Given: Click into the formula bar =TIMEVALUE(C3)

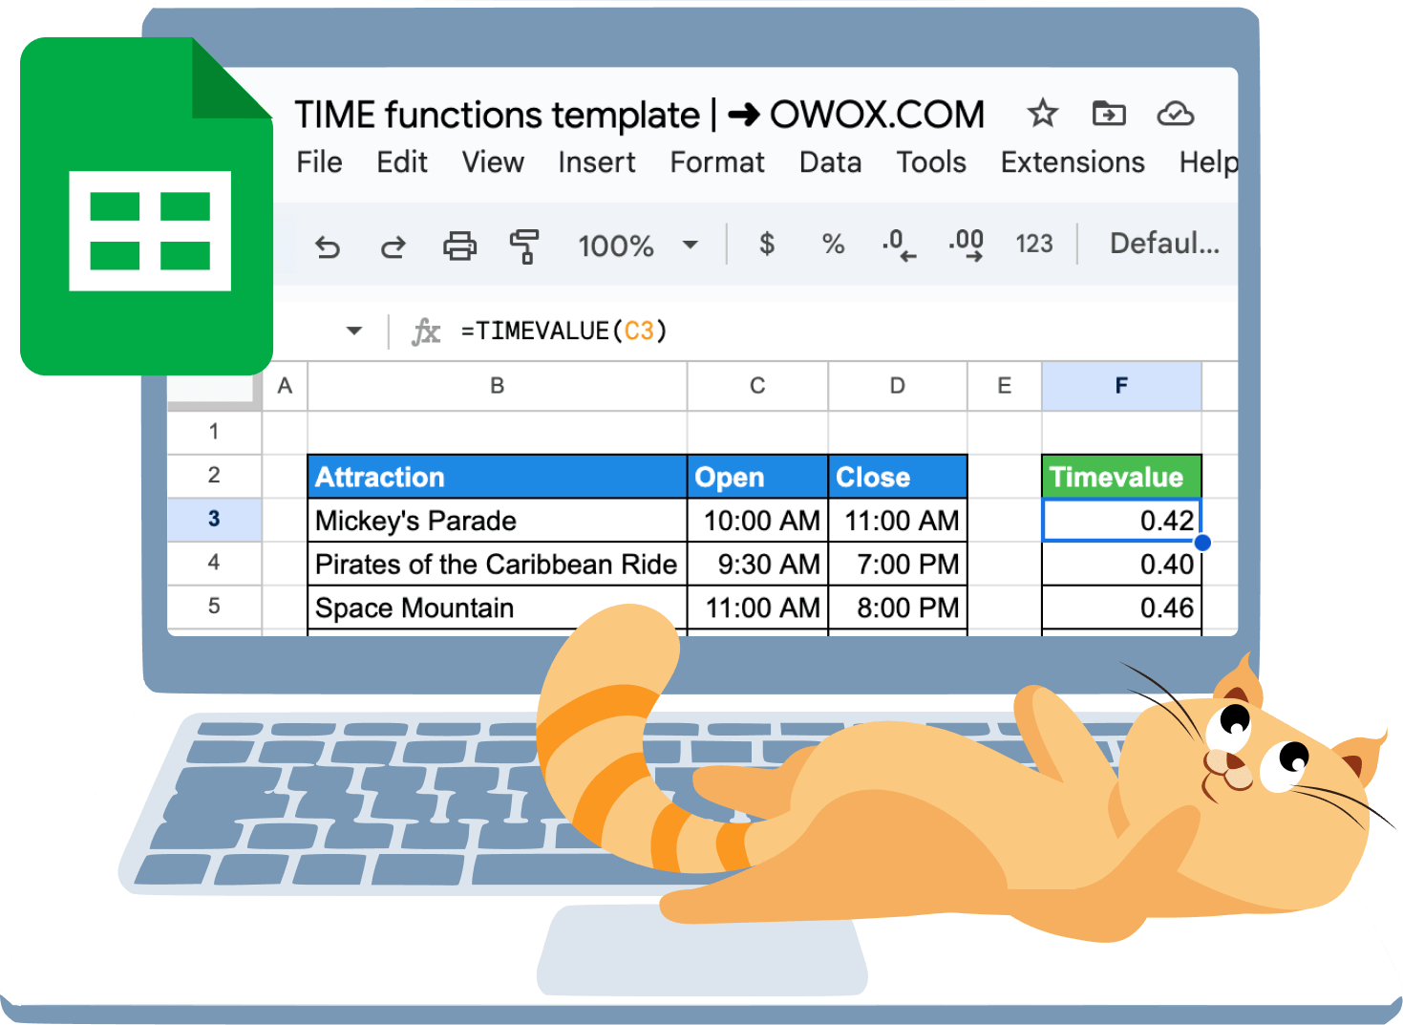Looking at the screenshot, I should pyautogui.click(x=564, y=331).
